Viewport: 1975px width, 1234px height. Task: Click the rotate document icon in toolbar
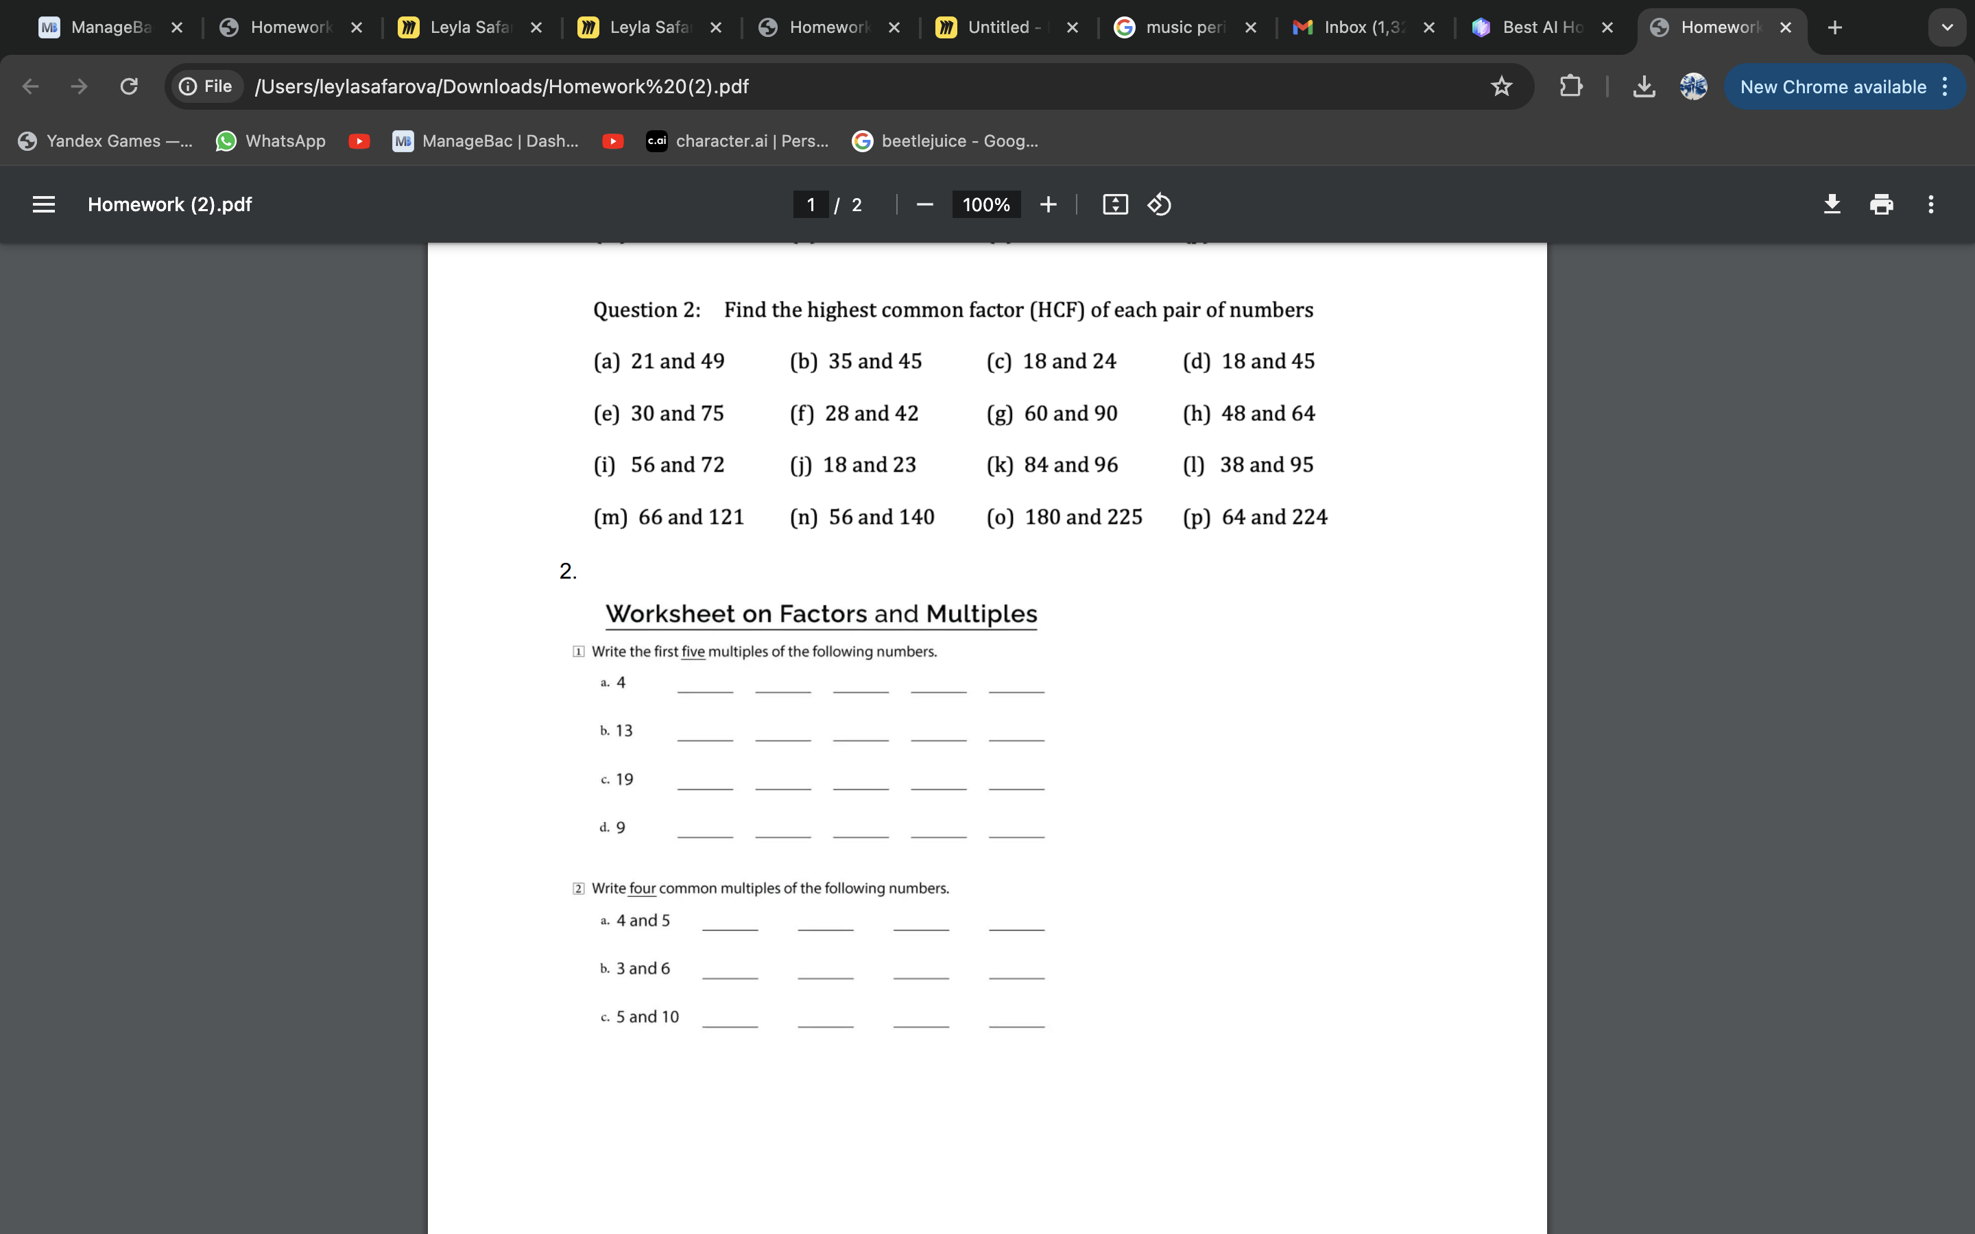1159,204
